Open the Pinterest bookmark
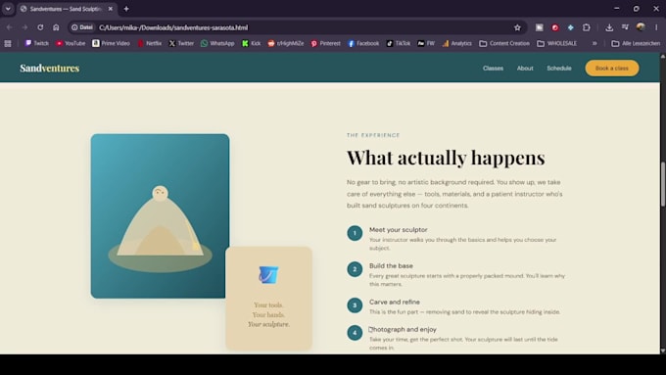666x375 pixels. coord(326,43)
